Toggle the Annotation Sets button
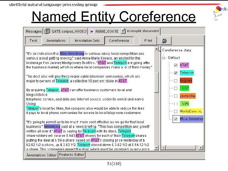Viewport: 228px width, 171px height. click(x=87, y=41)
